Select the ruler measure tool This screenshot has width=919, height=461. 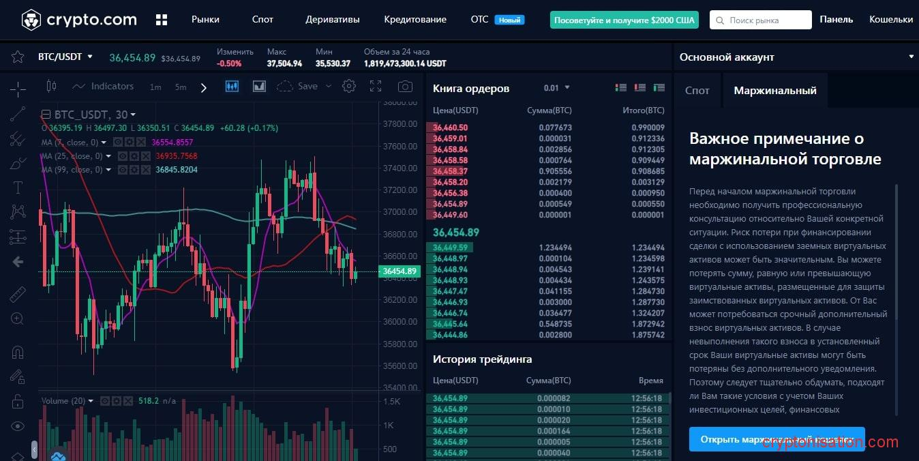(18, 295)
